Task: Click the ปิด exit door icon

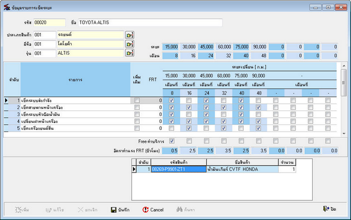Action: pyautogui.click(x=326, y=209)
